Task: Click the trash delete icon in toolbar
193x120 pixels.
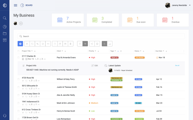Action: tap(71, 44)
